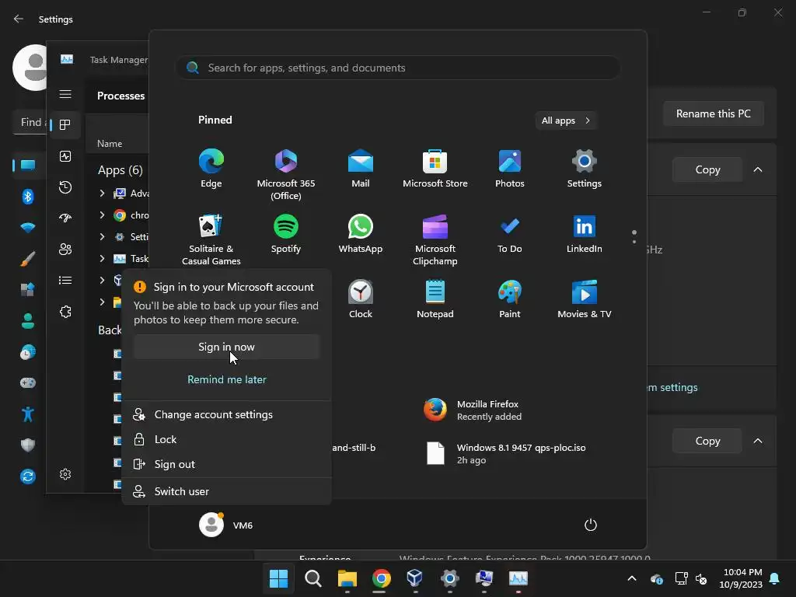
Task: Open Task Manager Services page
Action: (x=65, y=312)
